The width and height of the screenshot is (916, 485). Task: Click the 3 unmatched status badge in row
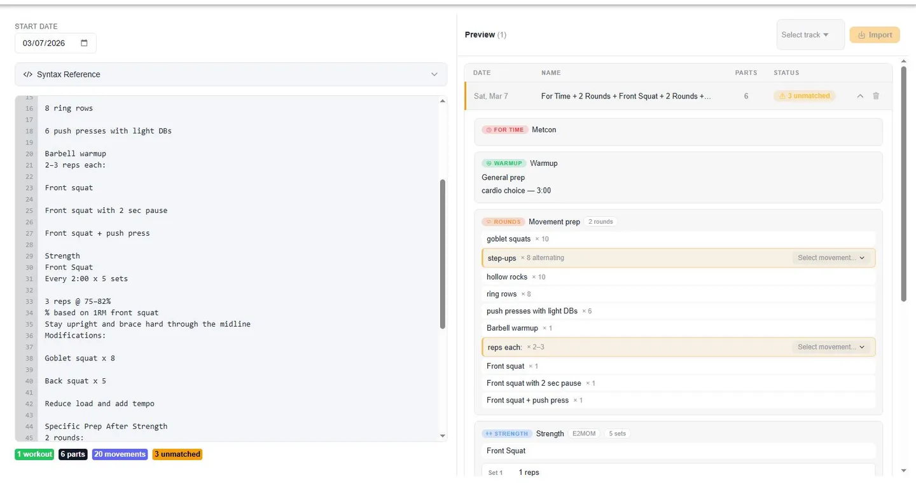[804, 96]
